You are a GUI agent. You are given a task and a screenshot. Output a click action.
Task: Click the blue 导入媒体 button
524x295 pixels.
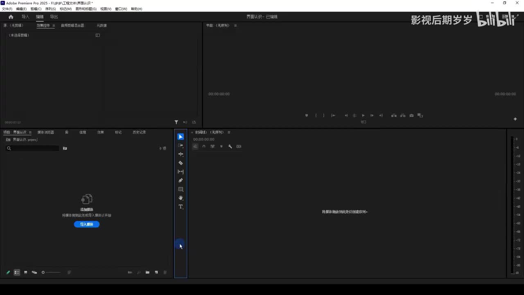87,224
